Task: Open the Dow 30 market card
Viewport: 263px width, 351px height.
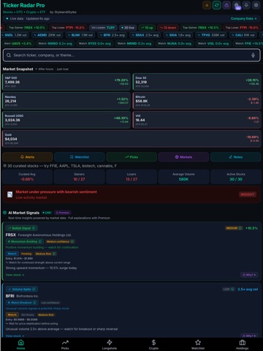Action: point(197,82)
